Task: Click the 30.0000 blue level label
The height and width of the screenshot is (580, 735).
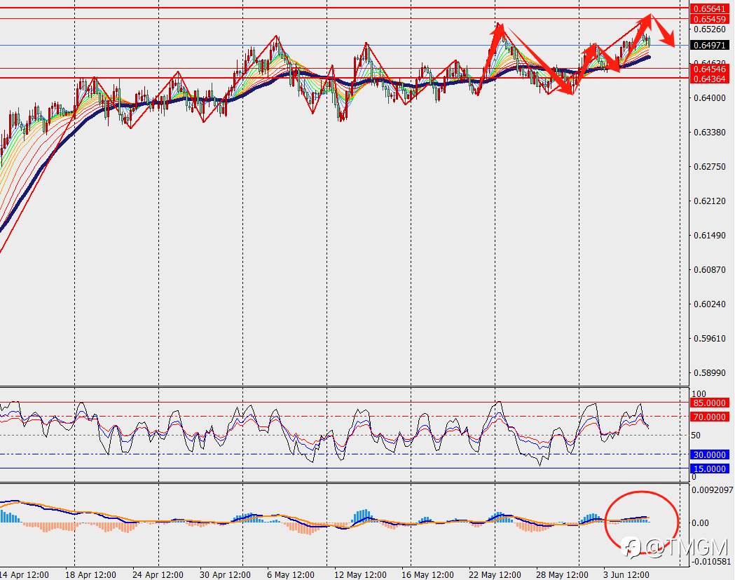Action: click(710, 454)
